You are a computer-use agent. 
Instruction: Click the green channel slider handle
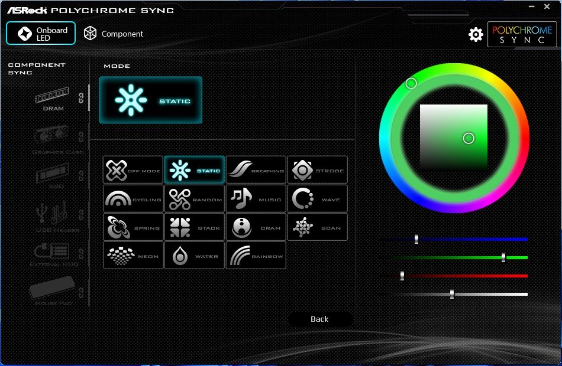click(503, 257)
